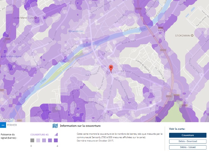Click the FERMER label to close panel
Viewport: 209px width, 154px height.
[x=12, y=125]
